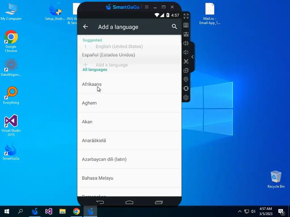Select Azərbaycan dili (latın) row
The width and height of the screenshot is (290, 217).
tap(129, 159)
